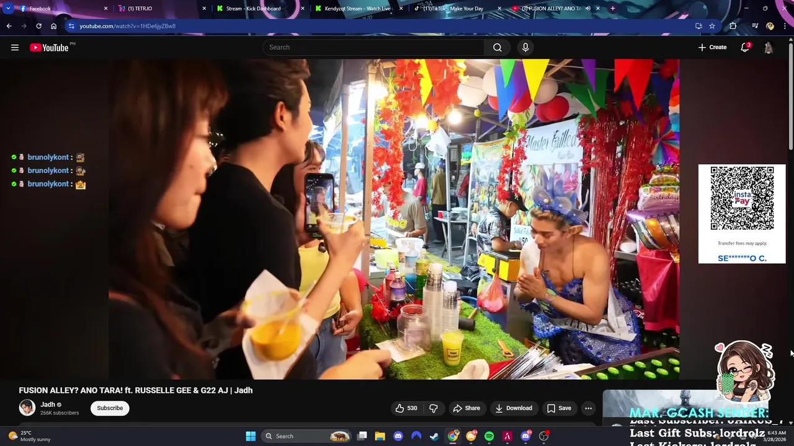Save the video to a playlist
The image size is (794, 446).
559,408
